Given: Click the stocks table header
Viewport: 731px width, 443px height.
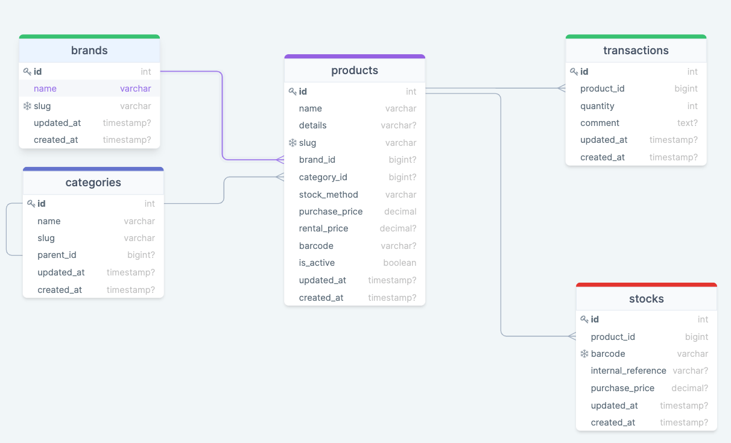Looking at the screenshot, I should coord(646,299).
